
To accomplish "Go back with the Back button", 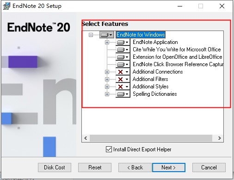I will (135, 168).
